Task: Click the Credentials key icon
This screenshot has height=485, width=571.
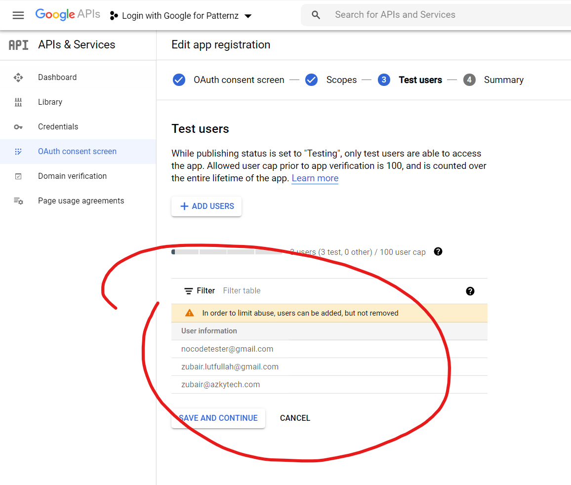Action: (18, 127)
